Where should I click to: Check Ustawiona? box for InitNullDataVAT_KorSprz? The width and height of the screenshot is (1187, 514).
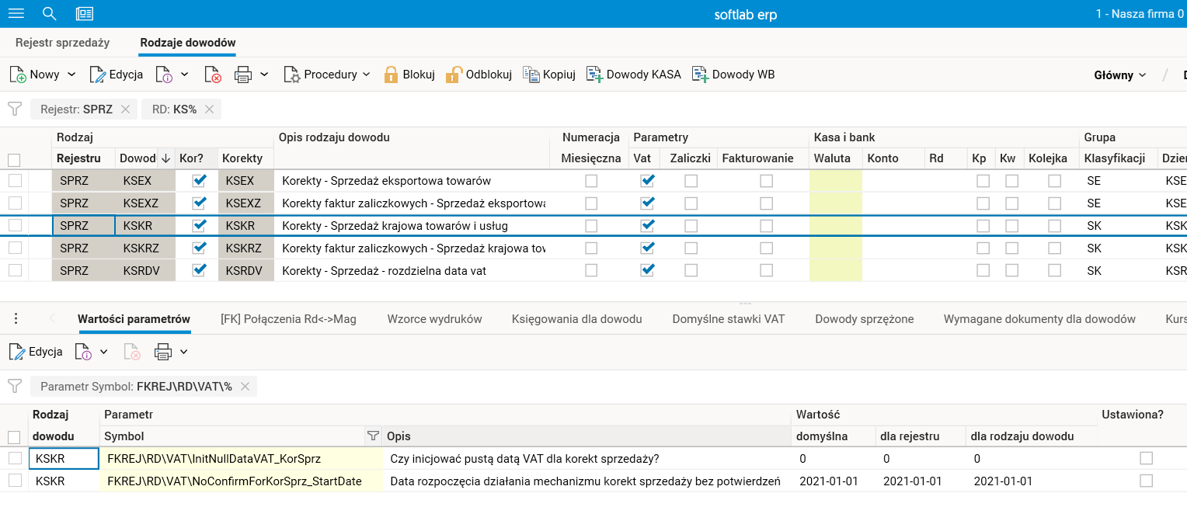point(1146,459)
